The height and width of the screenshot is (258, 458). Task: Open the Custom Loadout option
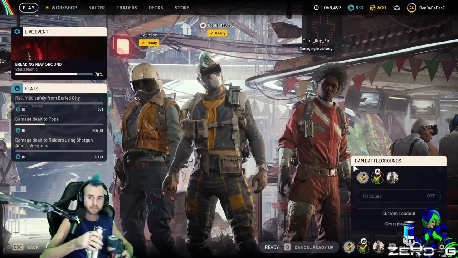pos(399,214)
